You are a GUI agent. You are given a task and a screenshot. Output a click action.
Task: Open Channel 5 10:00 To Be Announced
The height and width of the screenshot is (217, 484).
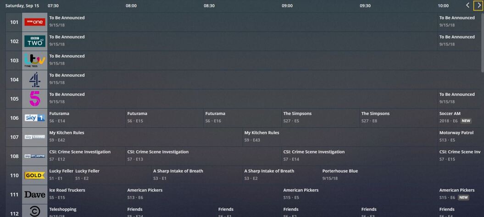[x=459, y=98]
